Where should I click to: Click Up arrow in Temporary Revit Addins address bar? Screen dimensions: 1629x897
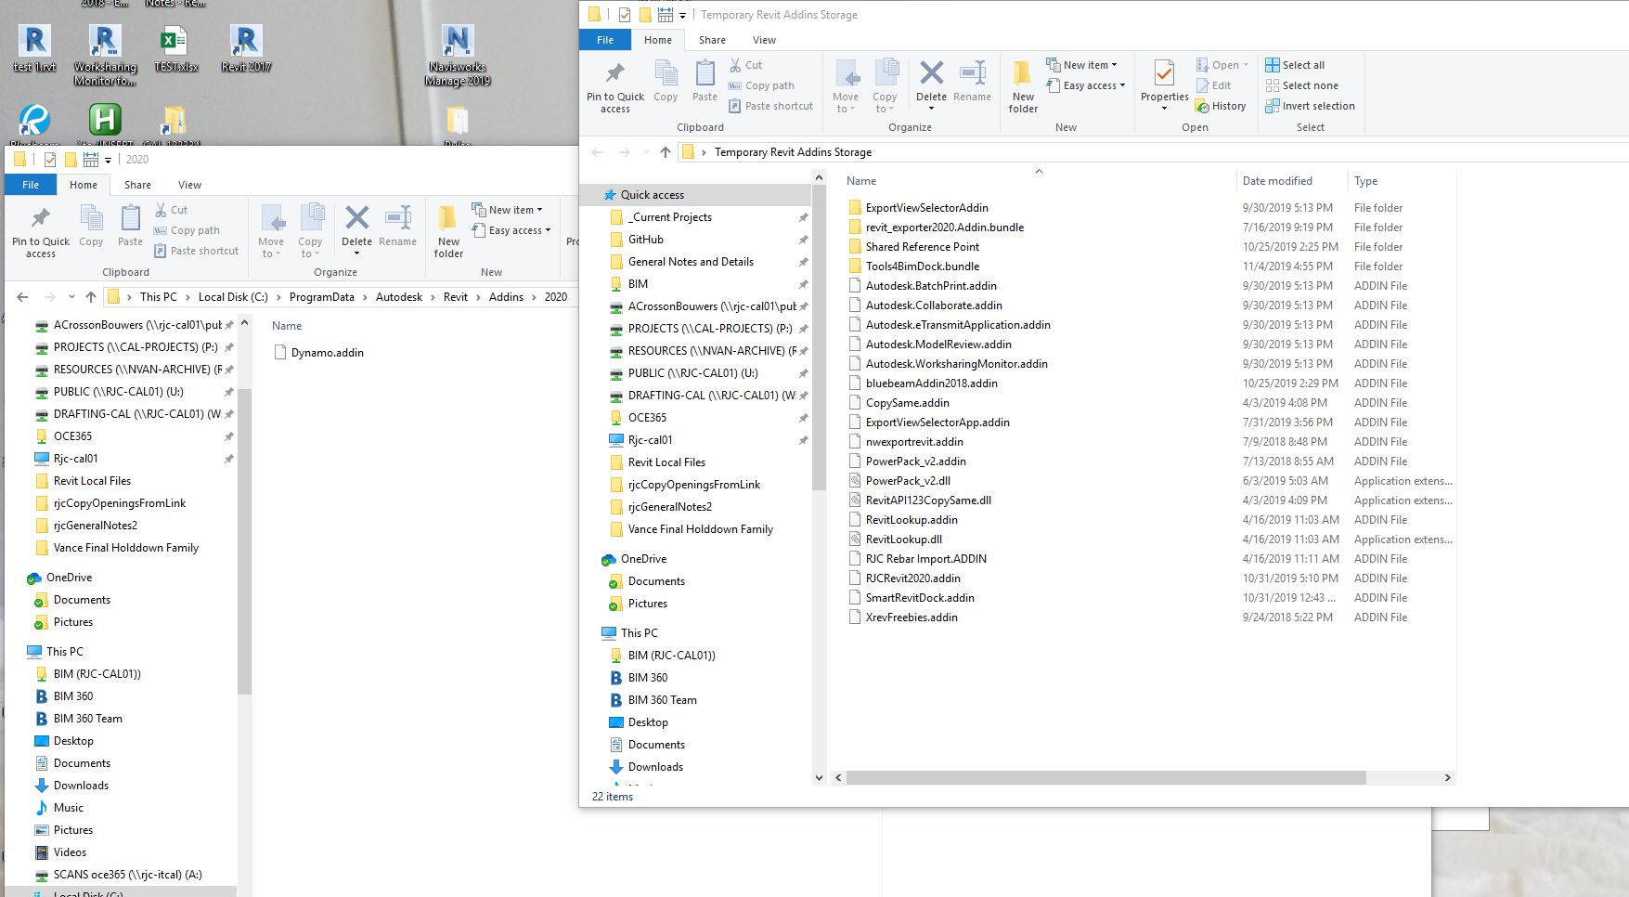[665, 152]
